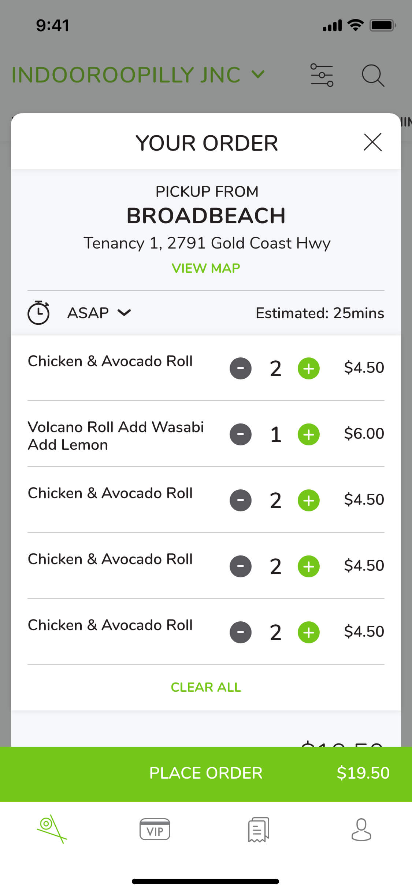Open the order receipts tab icon
The width and height of the screenshot is (412, 893).
[258, 829]
